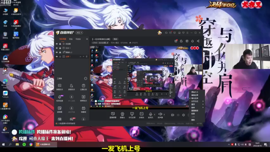Open stream settings with the gear icon
Image resolution: width=270 pixels, height=152 pixels.
click(x=184, y=115)
